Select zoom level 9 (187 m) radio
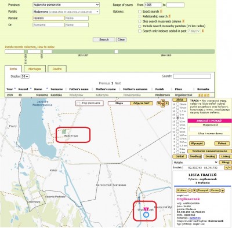The image size is (232, 228). (177, 135)
